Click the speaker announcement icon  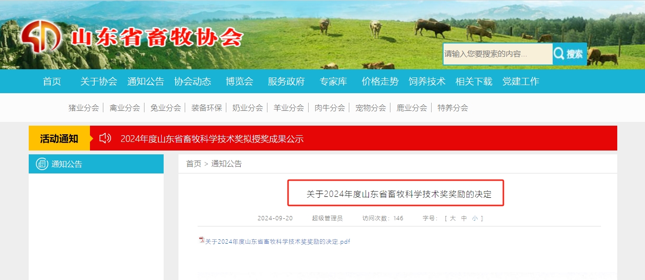(x=105, y=139)
